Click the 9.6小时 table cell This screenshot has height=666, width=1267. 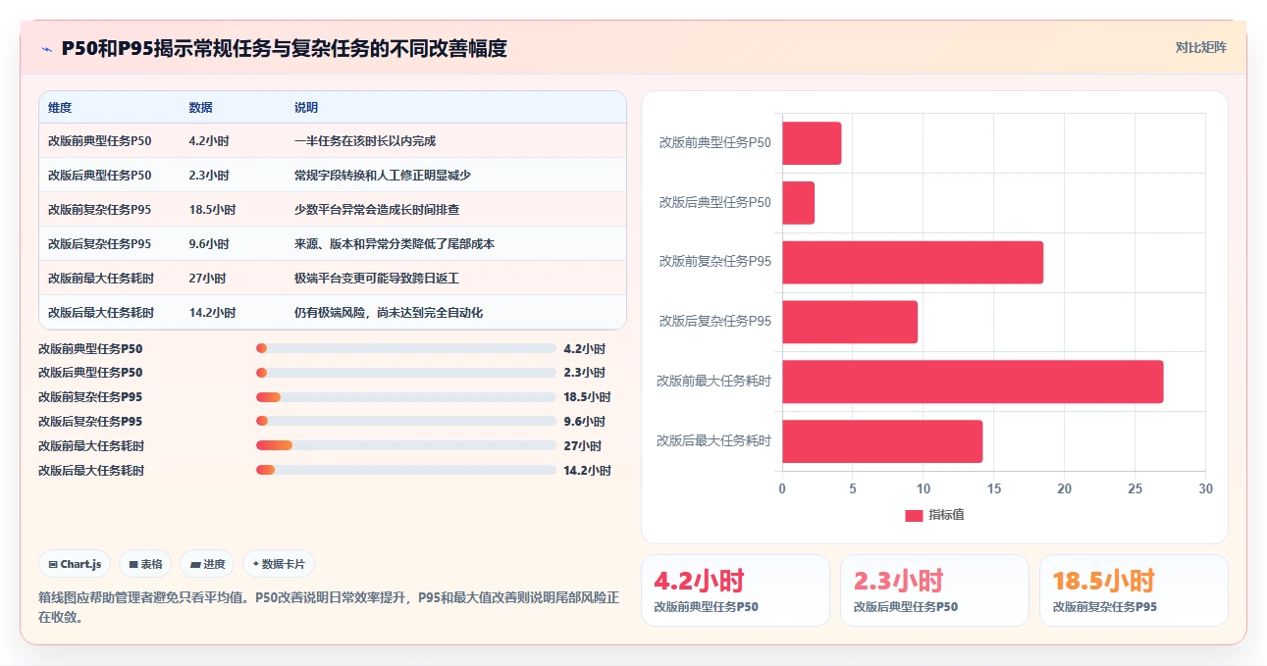pos(209,244)
